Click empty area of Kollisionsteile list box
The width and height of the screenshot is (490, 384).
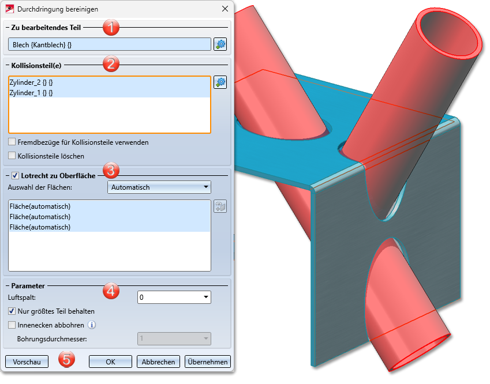110,115
